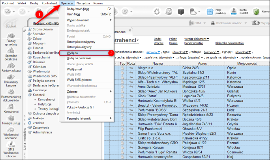Open the Podmiot menu

point(8,3)
